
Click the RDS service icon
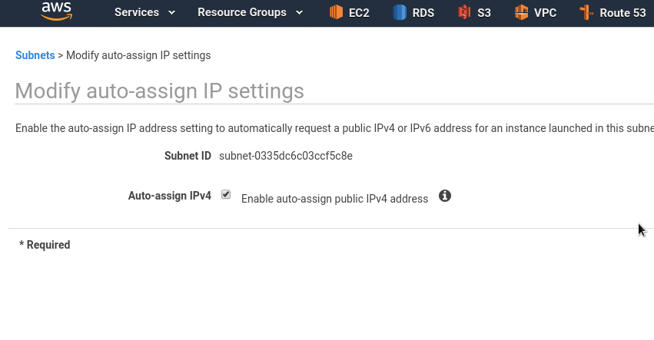400,12
